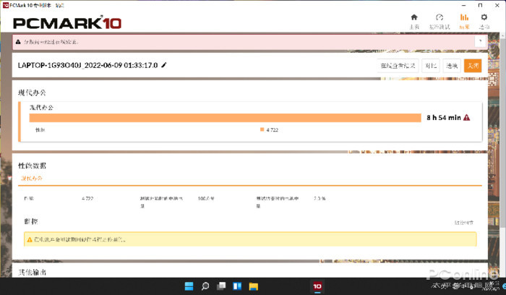506x295 pixels.
Task: Open Widgets icon in the taskbar
Action: (237, 287)
